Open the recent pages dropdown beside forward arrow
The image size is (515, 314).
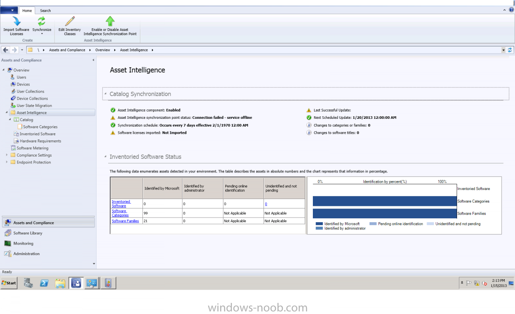(x=22, y=50)
